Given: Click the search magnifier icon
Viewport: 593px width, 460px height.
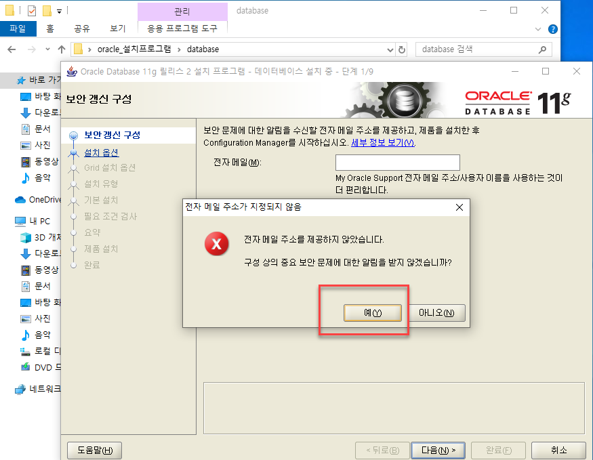Looking at the screenshot, I should point(542,49).
